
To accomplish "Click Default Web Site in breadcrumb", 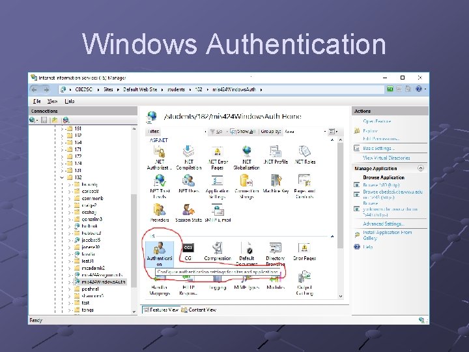I will pos(140,89).
